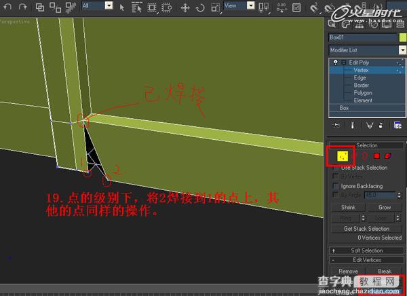Click the red Element cube selection icon

388,156
